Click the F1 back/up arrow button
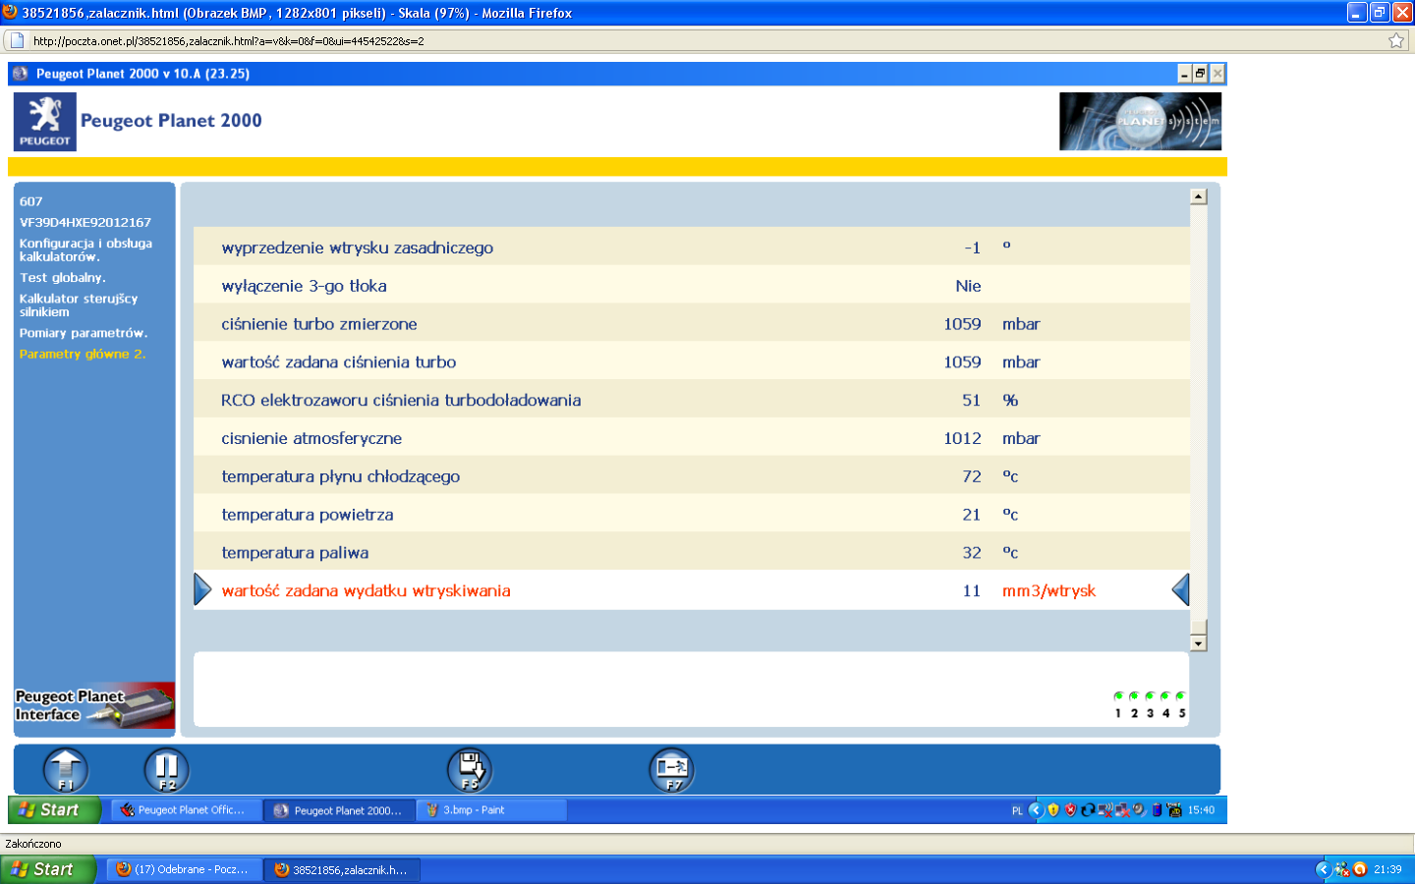 click(66, 769)
